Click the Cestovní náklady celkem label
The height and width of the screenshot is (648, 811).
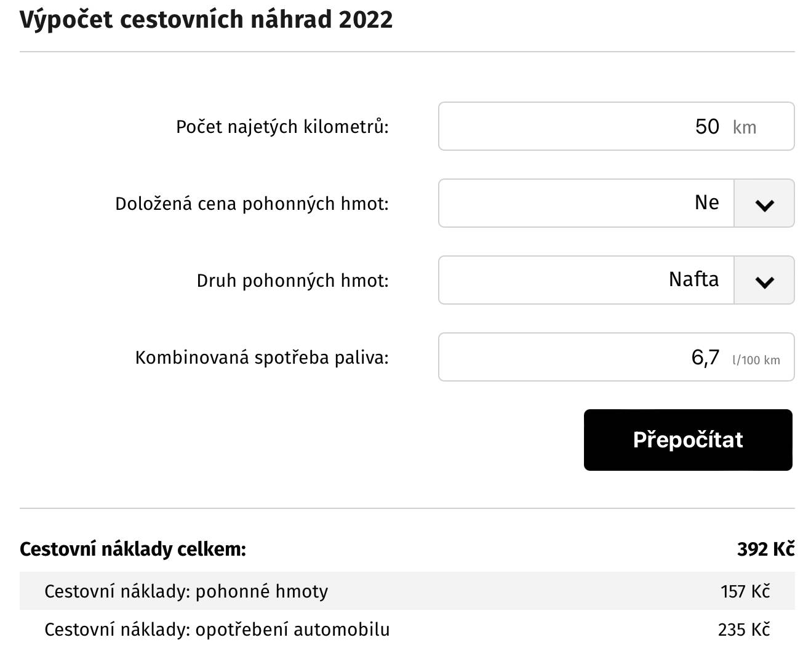[x=133, y=549]
